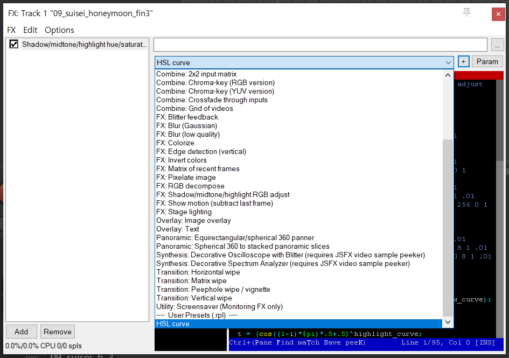Click the User Presets (.rpl) separator entry
This screenshot has height=358, width=509.
tap(298, 315)
